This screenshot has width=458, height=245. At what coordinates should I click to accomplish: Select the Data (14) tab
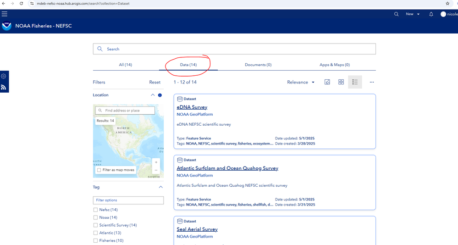[x=188, y=65]
